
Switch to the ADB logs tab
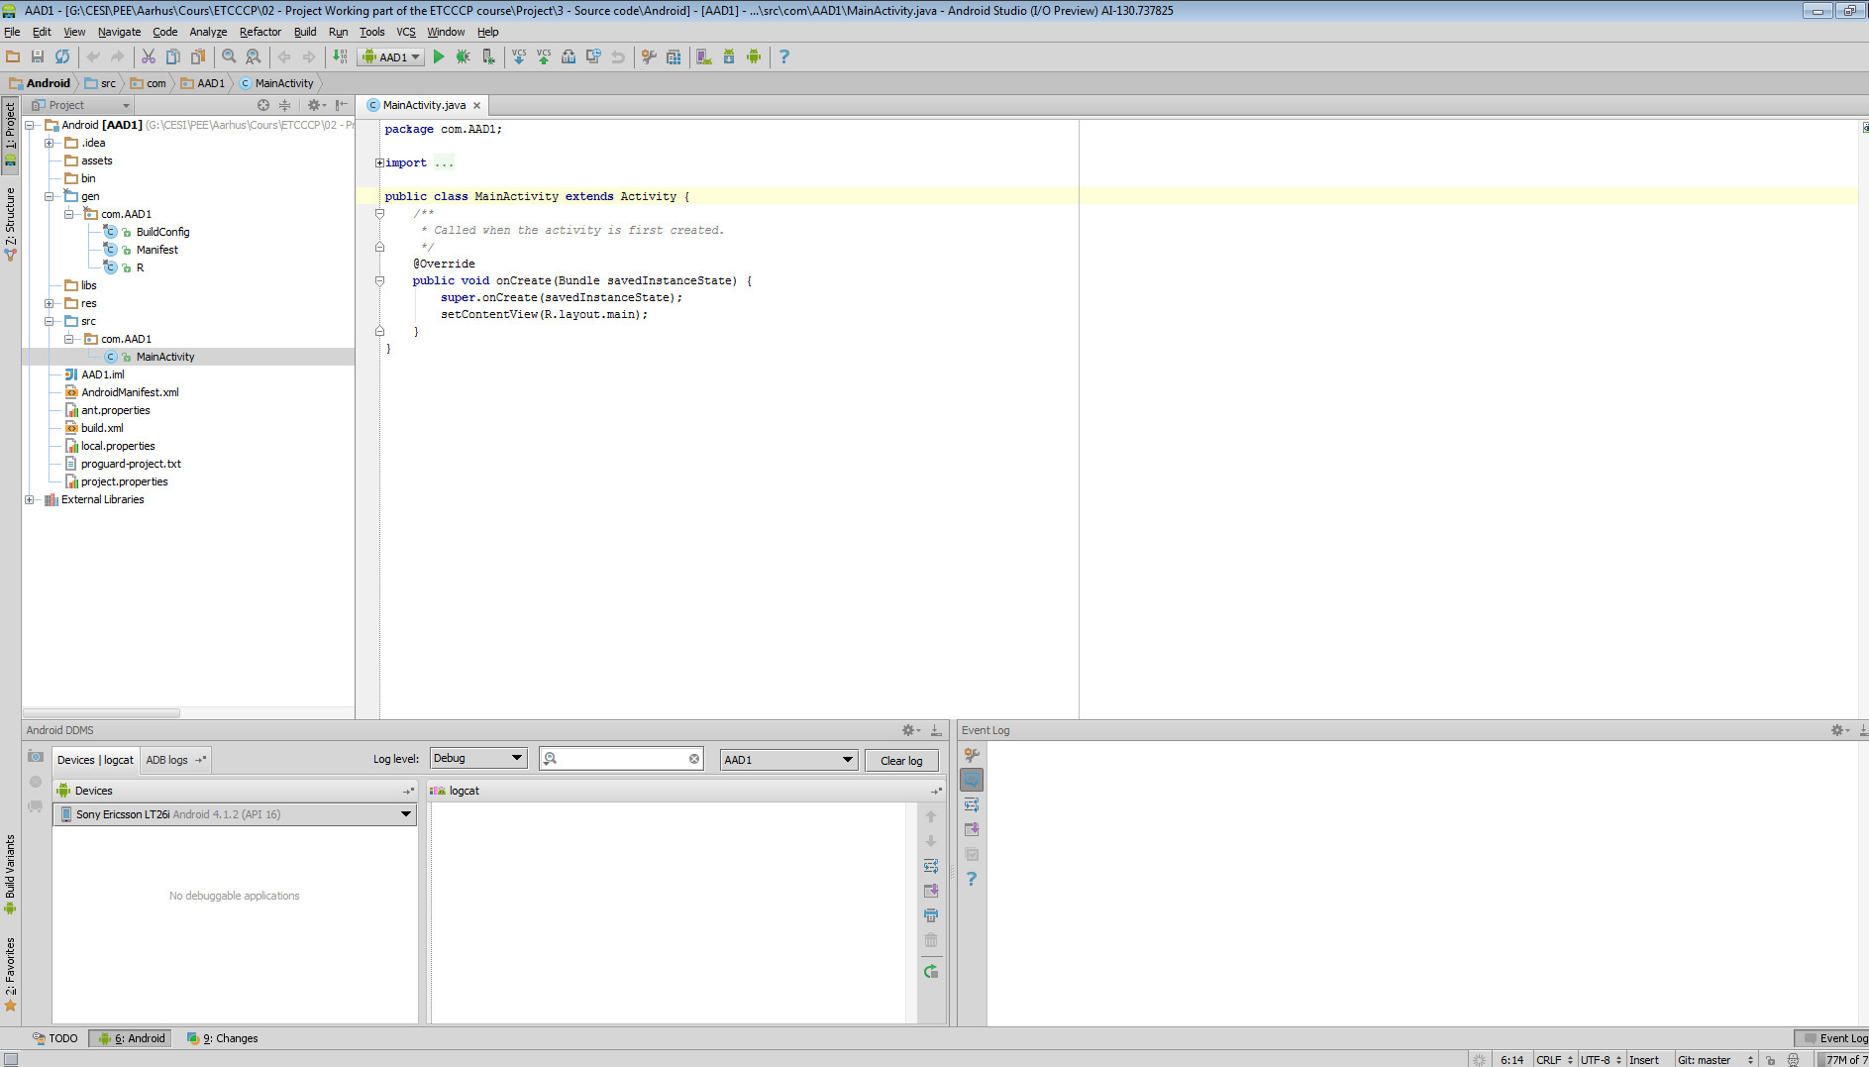click(x=175, y=760)
